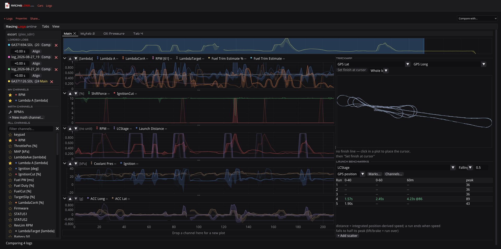Click the Lambda A color dot in channel list
Viewport: 501px width, 249px height.
16,163
